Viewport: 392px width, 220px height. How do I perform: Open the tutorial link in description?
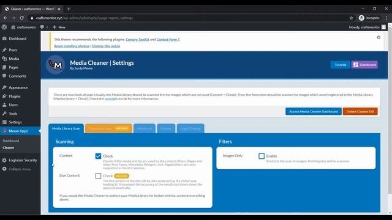pyautogui.click(x=110, y=99)
